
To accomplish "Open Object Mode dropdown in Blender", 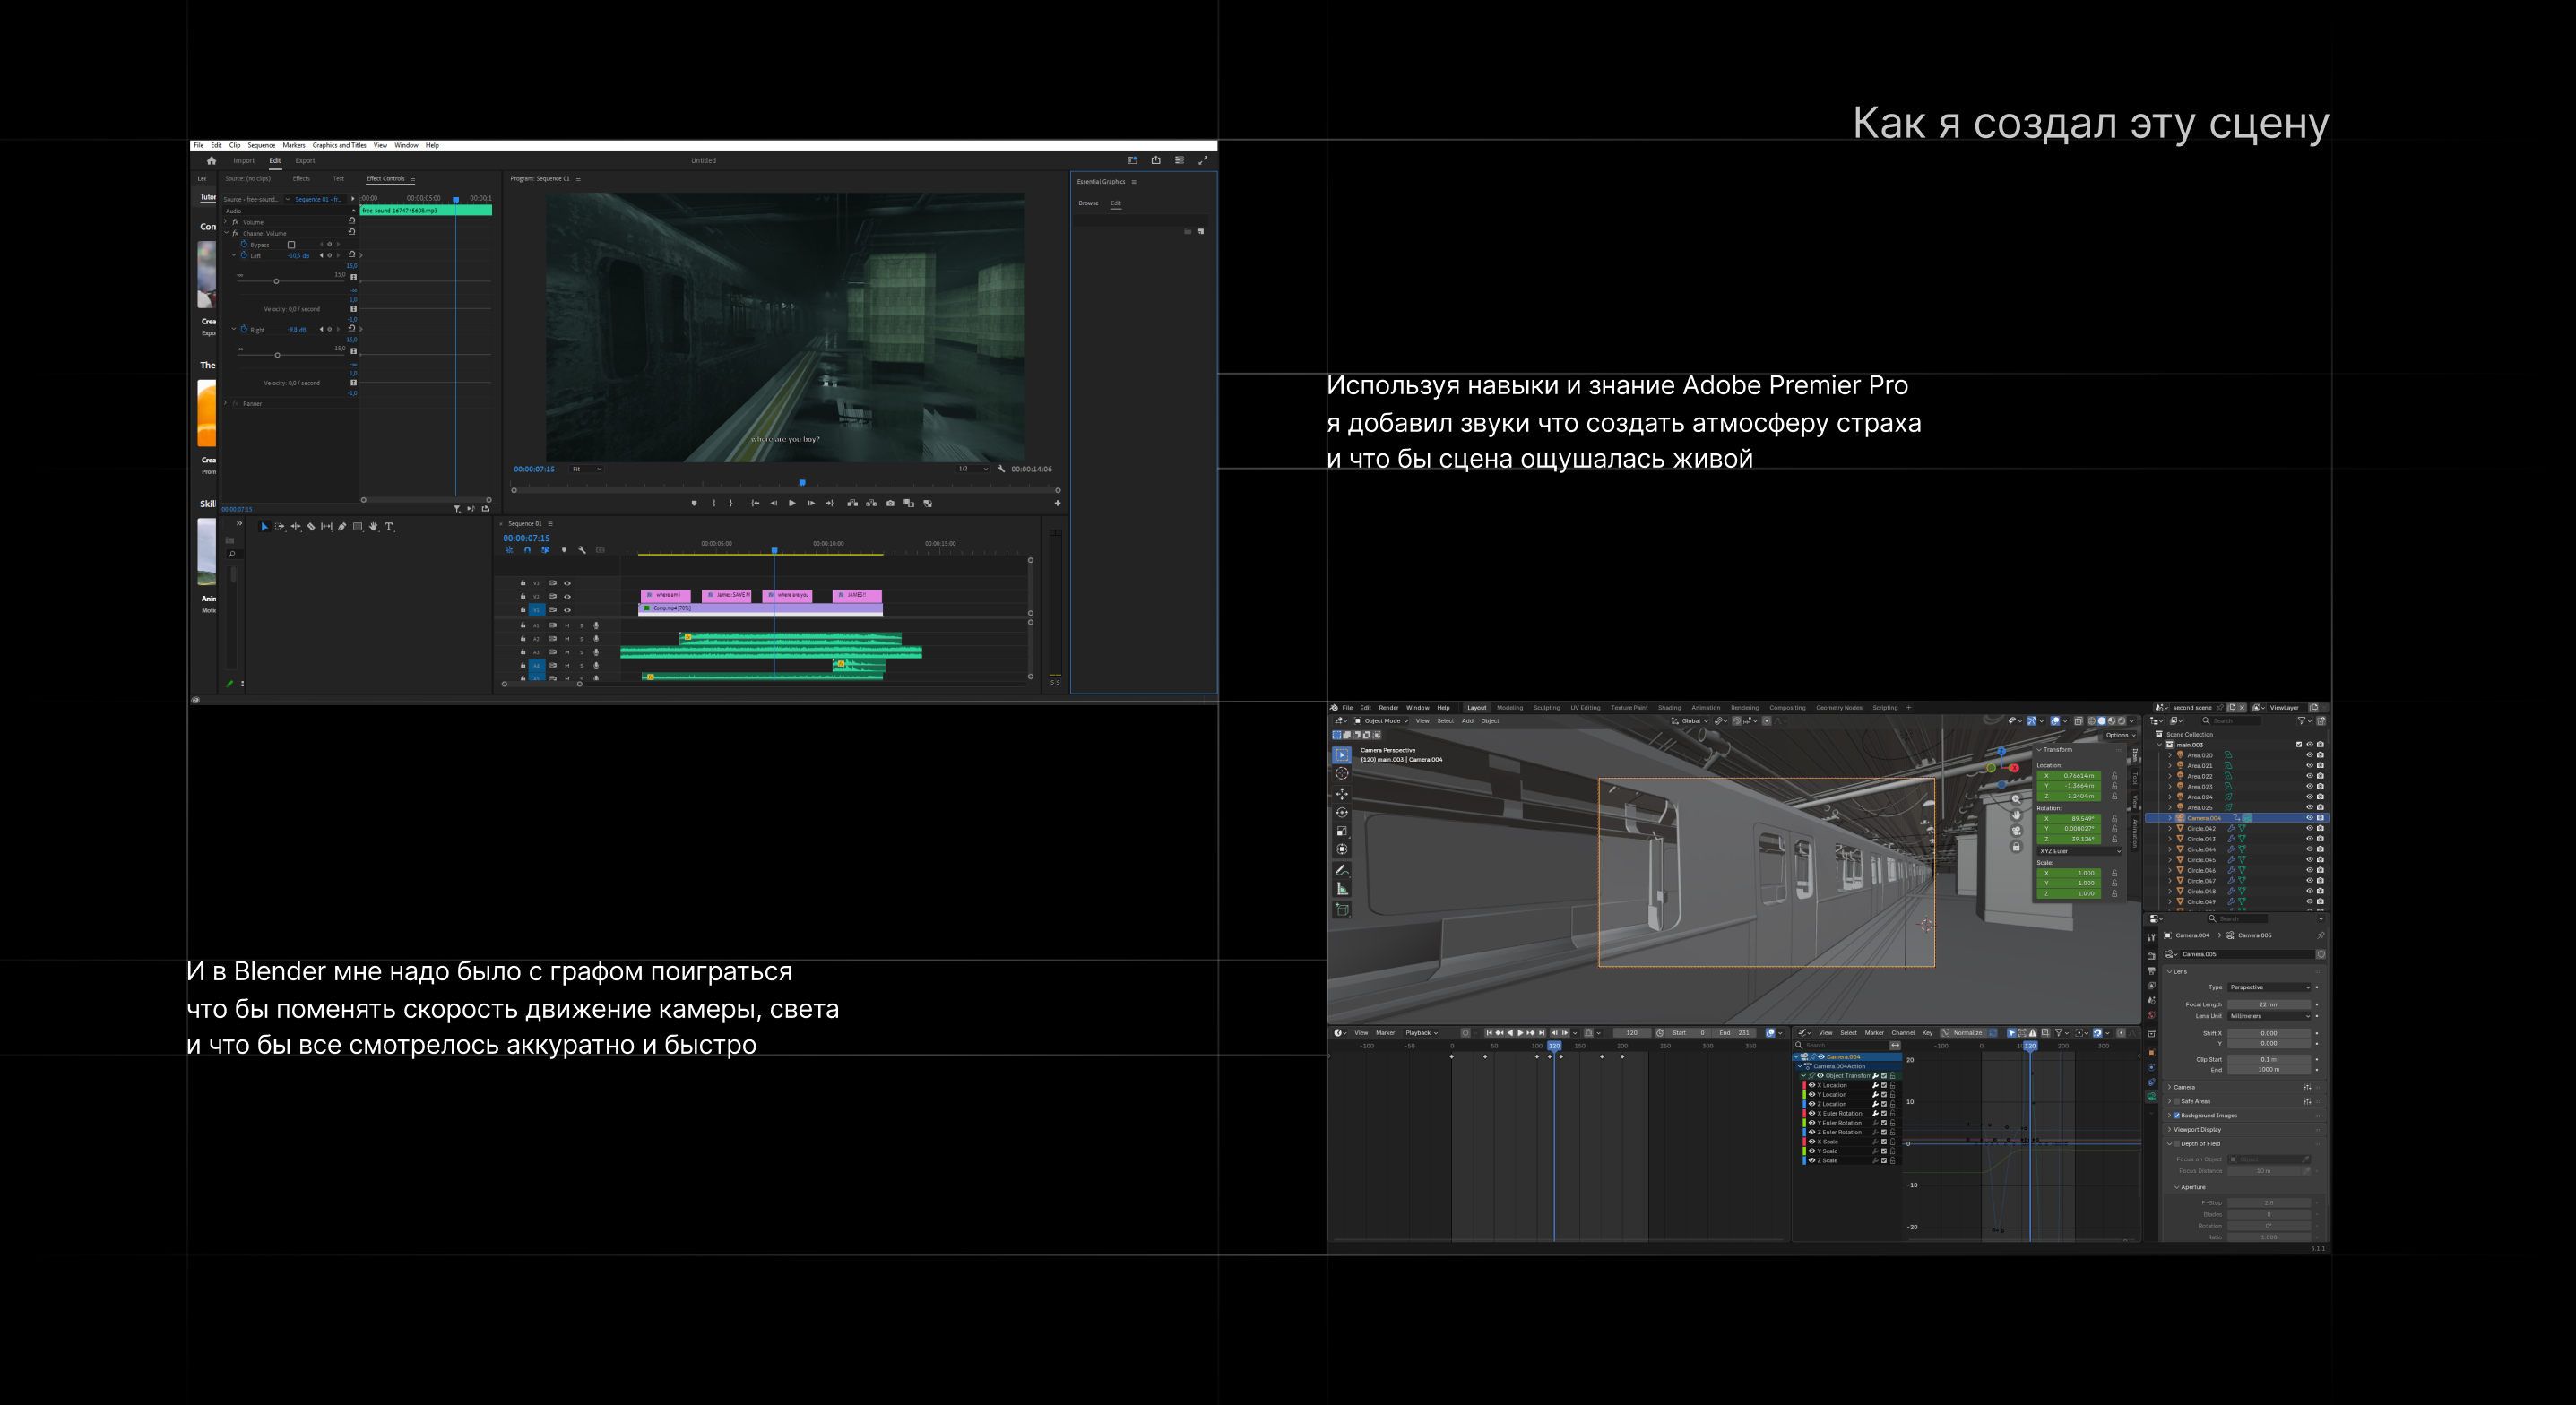I will pos(1381,721).
